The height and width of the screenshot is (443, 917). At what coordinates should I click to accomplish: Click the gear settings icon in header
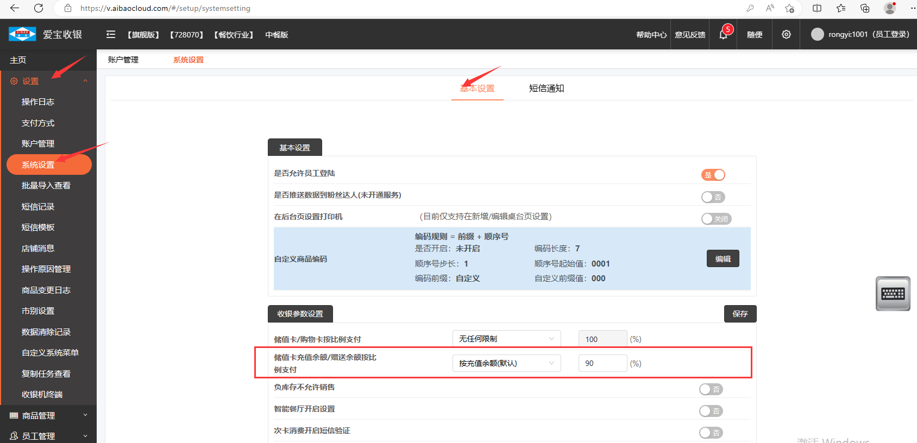coord(786,34)
